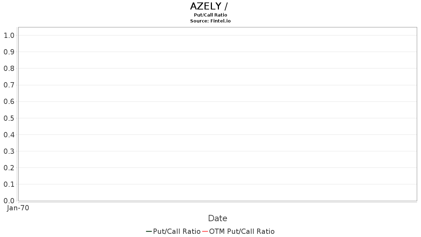Open the Source: Fintel.io text

click(210, 21)
